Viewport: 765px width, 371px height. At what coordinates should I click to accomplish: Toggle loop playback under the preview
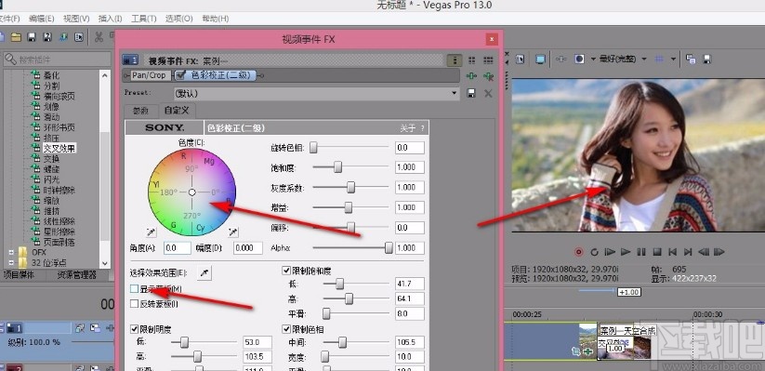click(594, 252)
